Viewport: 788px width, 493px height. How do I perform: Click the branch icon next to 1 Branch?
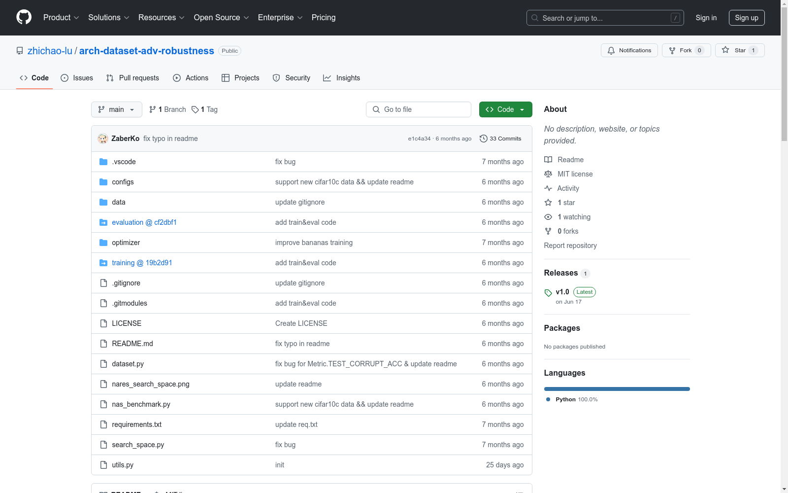point(153,109)
